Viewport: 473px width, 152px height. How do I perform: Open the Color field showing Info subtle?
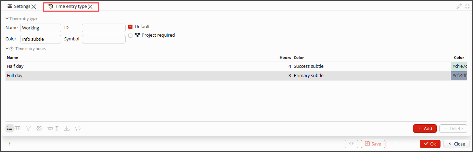(x=41, y=39)
